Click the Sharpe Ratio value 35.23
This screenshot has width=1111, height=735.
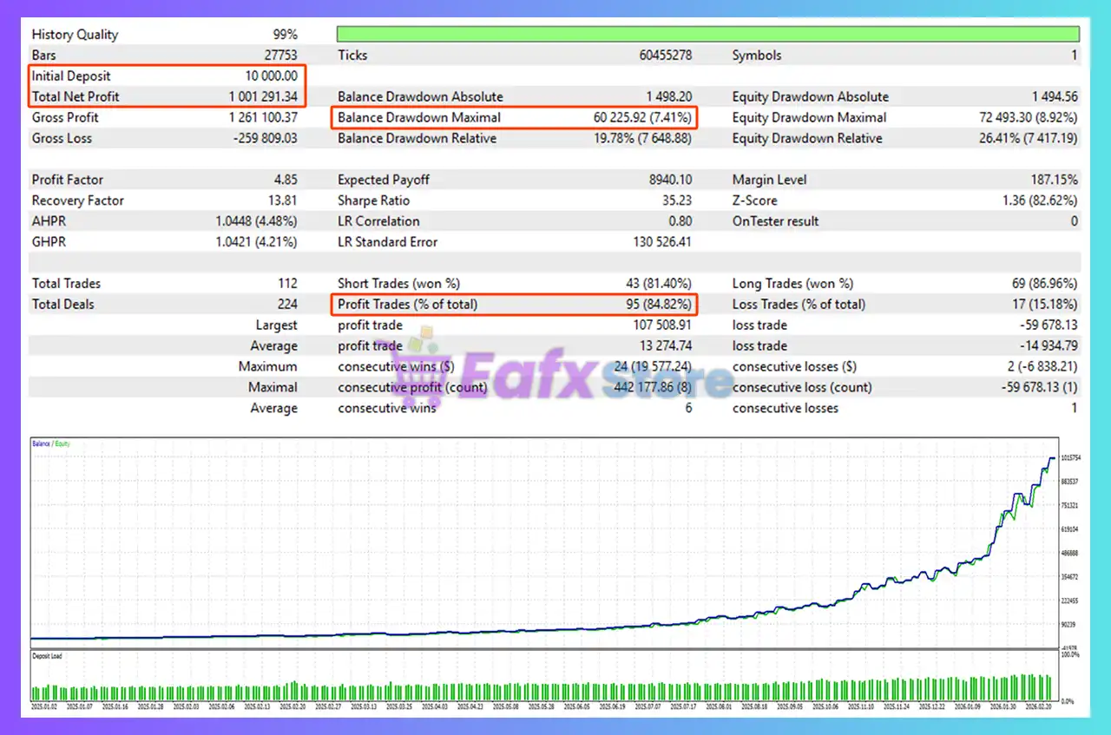675,200
